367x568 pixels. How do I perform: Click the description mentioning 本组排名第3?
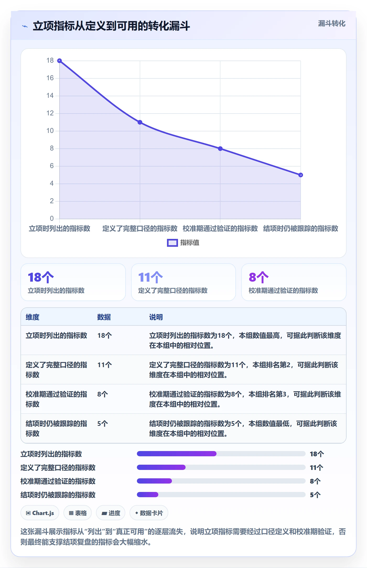point(245,399)
